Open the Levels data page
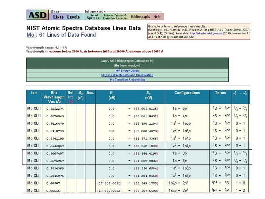This screenshot has height=199, width=265. click(x=73, y=17)
